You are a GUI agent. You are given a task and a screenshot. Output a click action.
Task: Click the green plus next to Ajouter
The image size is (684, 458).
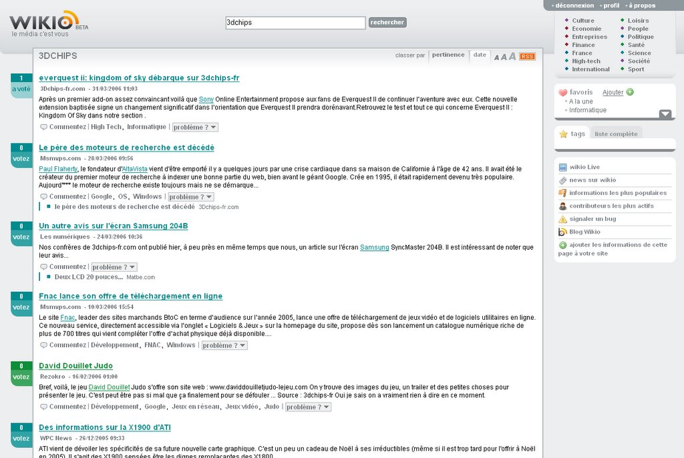tap(630, 91)
